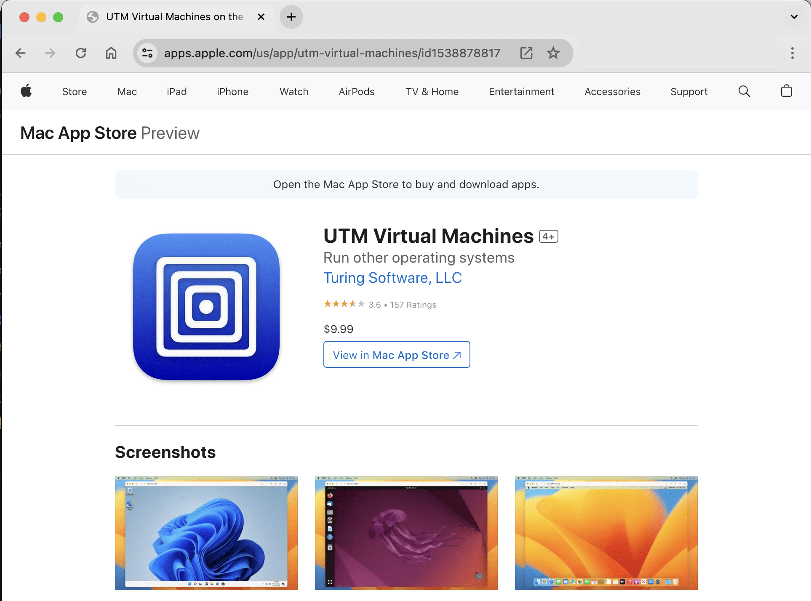The width and height of the screenshot is (811, 601).
Task: Open a new browser tab with the plus button
Action: click(291, 17)
